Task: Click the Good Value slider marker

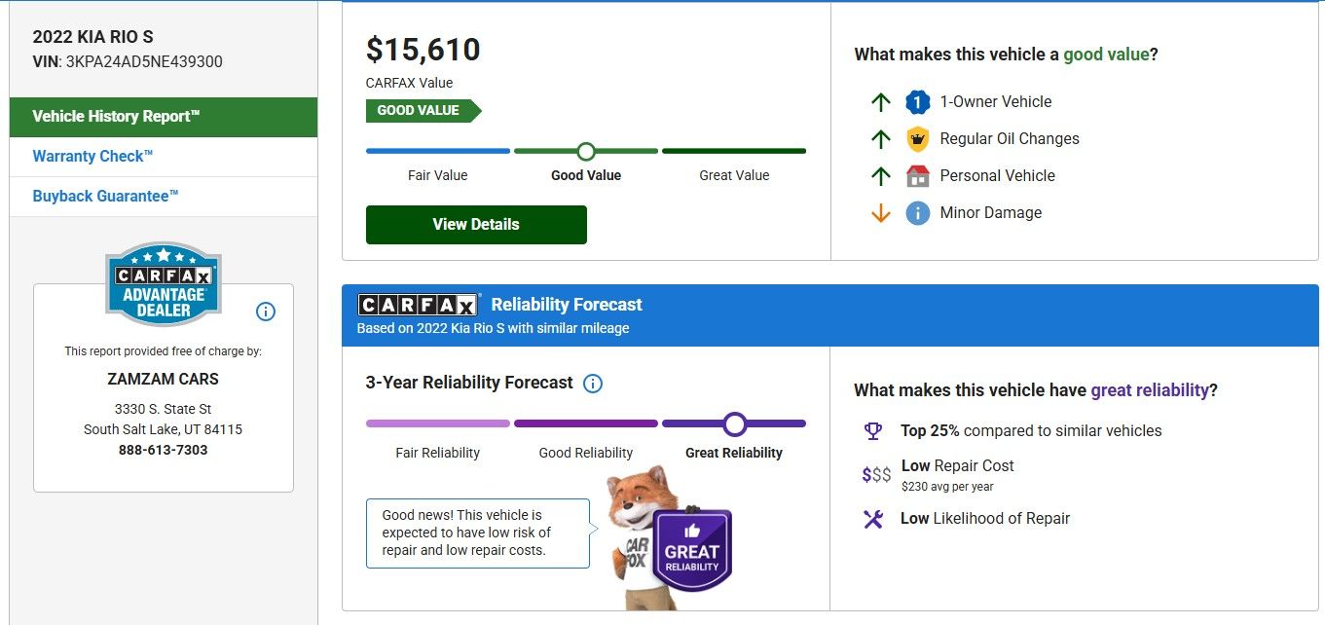Action: [586, 151]
